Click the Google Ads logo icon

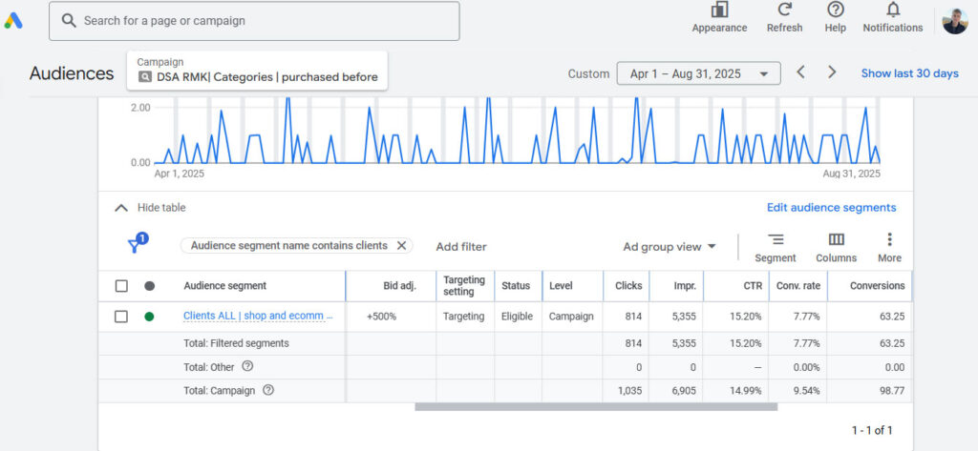13,20
